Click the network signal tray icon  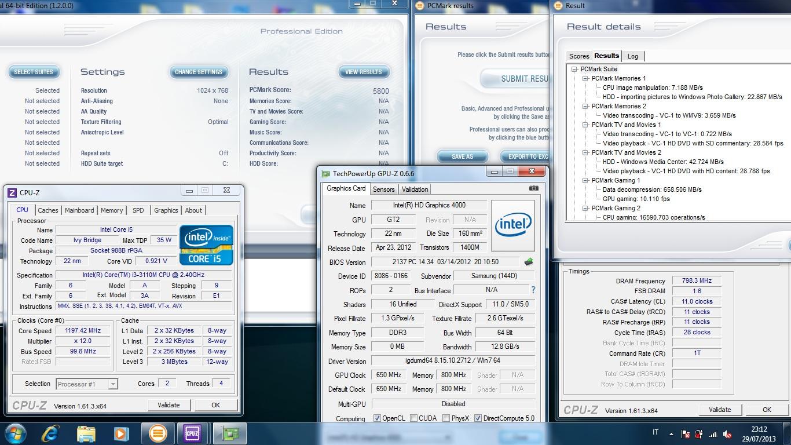pyautogui.click(x=713, y=433)
